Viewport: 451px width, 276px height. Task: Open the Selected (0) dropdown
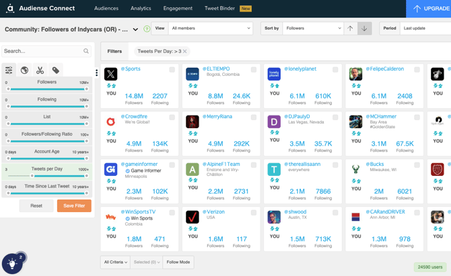(147, 262)
